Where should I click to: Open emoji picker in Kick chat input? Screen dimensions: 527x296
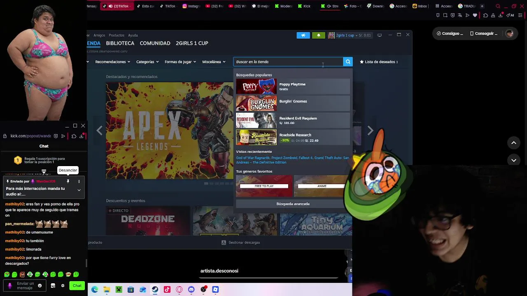tap(40, 286)
